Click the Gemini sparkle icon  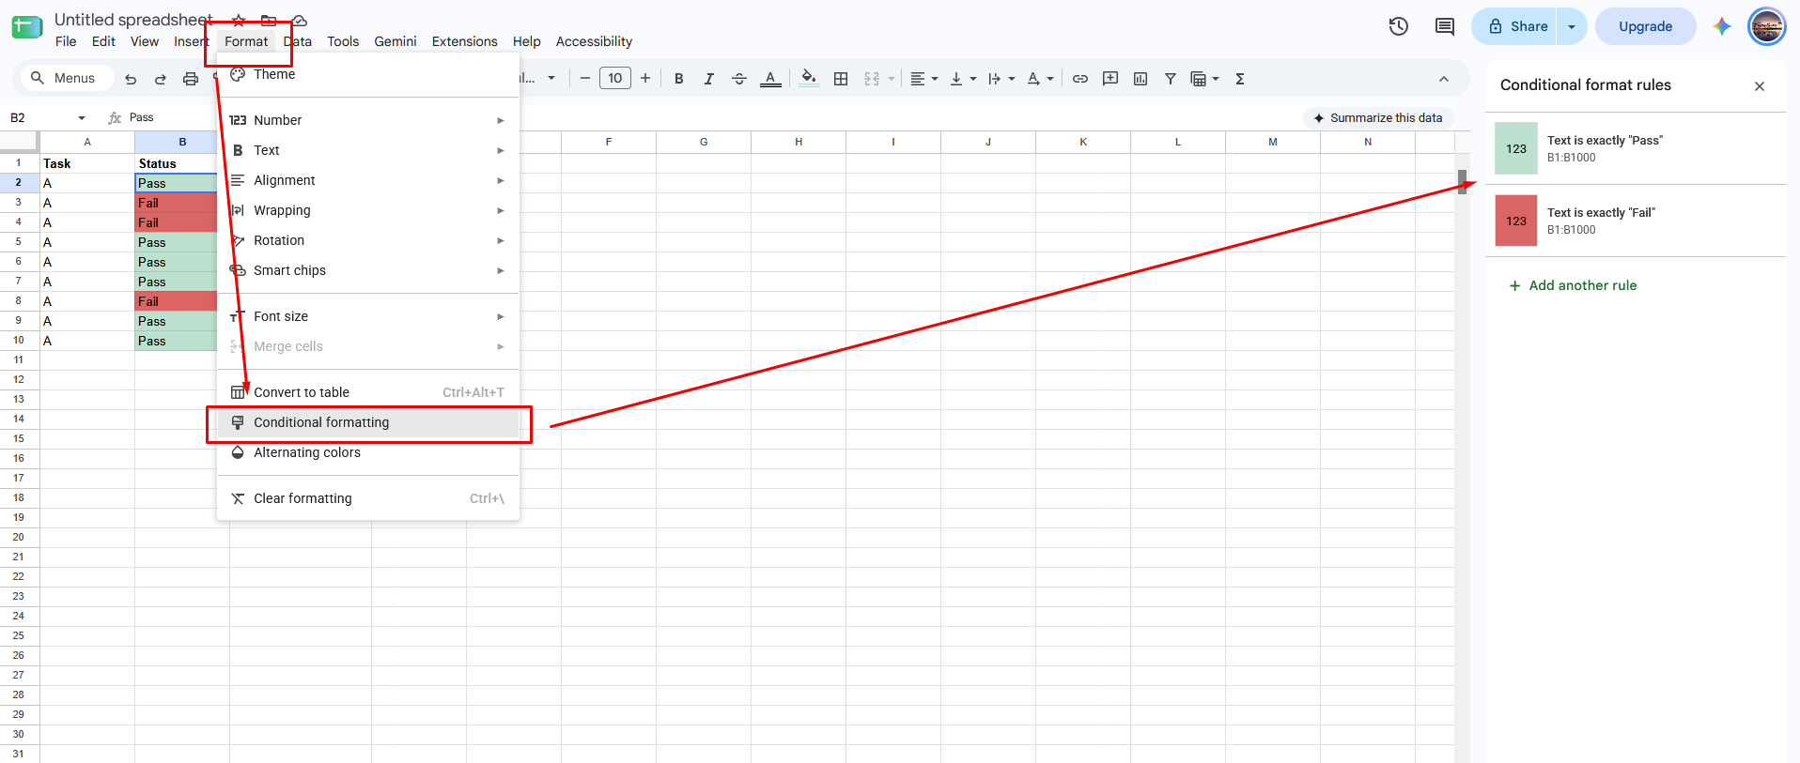tap(1721, 26)
